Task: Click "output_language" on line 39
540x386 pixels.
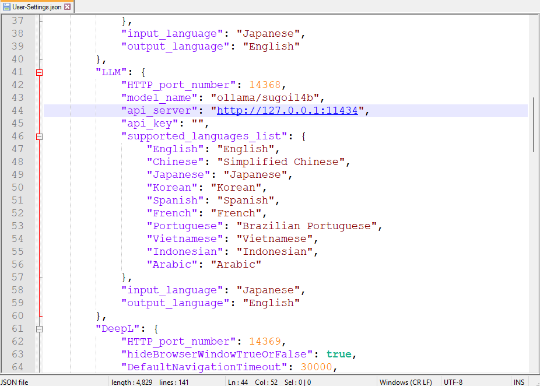Action: pos(176,47)
